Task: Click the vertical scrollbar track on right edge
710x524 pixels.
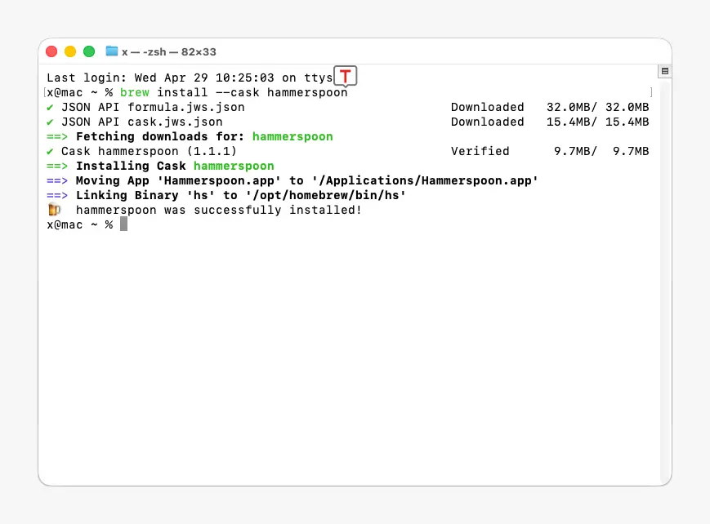Action: (665, 281)
